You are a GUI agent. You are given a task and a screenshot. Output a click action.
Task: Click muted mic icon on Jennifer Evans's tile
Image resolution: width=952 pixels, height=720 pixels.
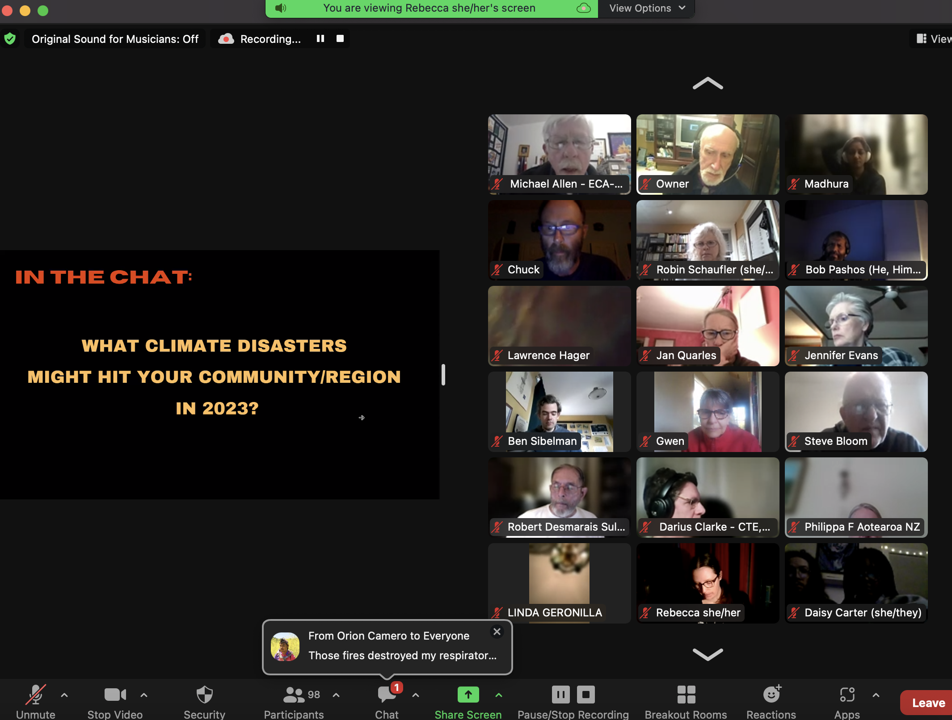coord(794,355)
